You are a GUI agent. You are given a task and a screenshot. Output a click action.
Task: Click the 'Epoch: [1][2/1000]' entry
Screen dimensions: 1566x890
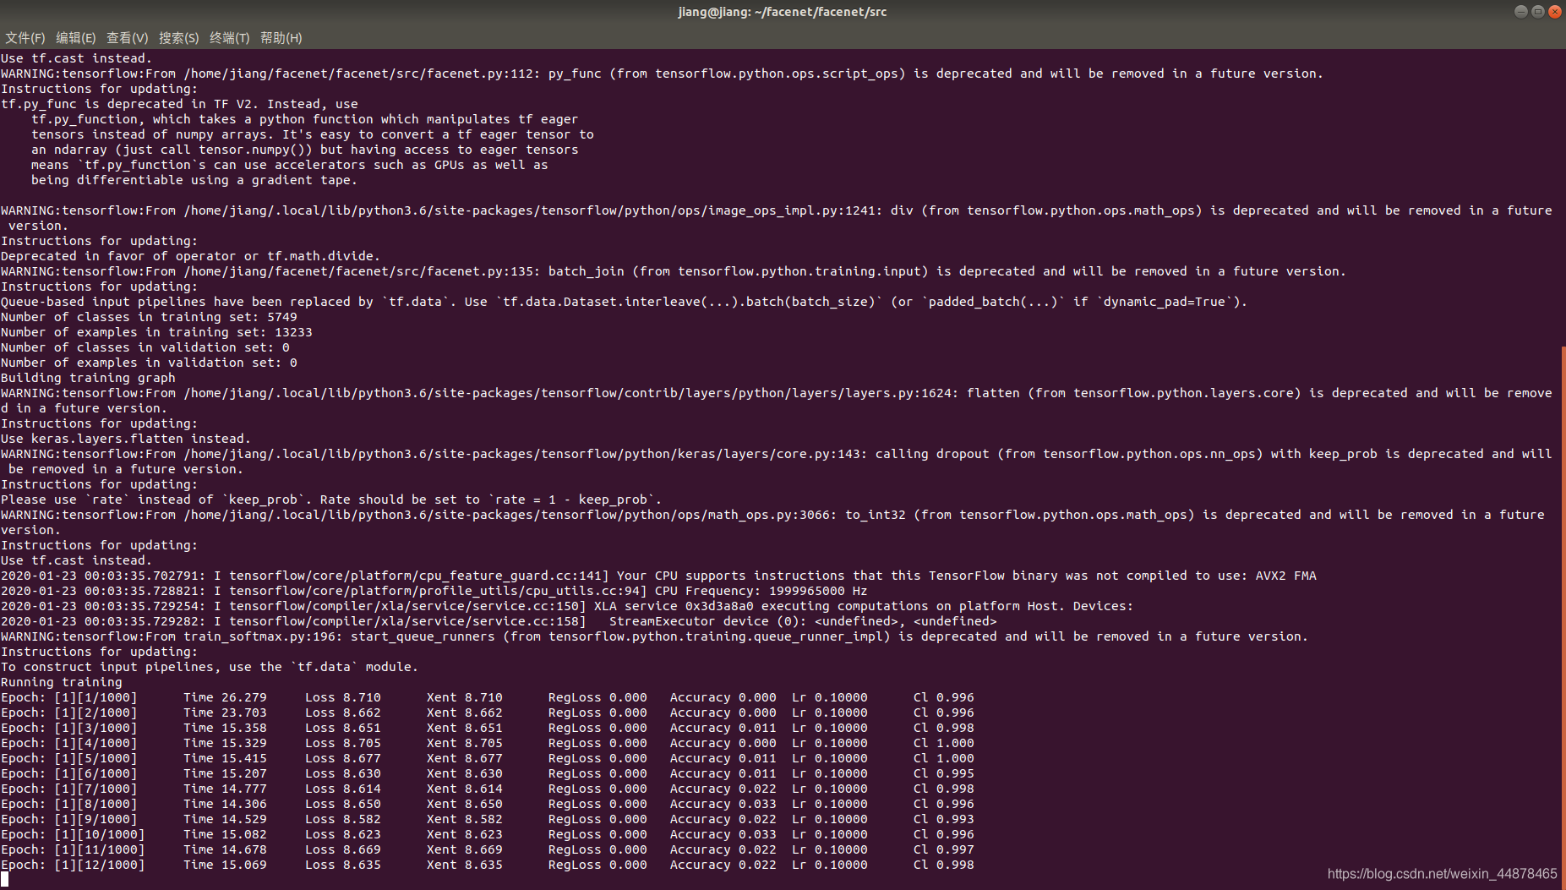(69, 713)
